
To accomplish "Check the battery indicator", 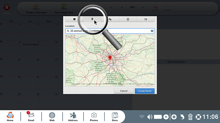I will pos(158,117).
